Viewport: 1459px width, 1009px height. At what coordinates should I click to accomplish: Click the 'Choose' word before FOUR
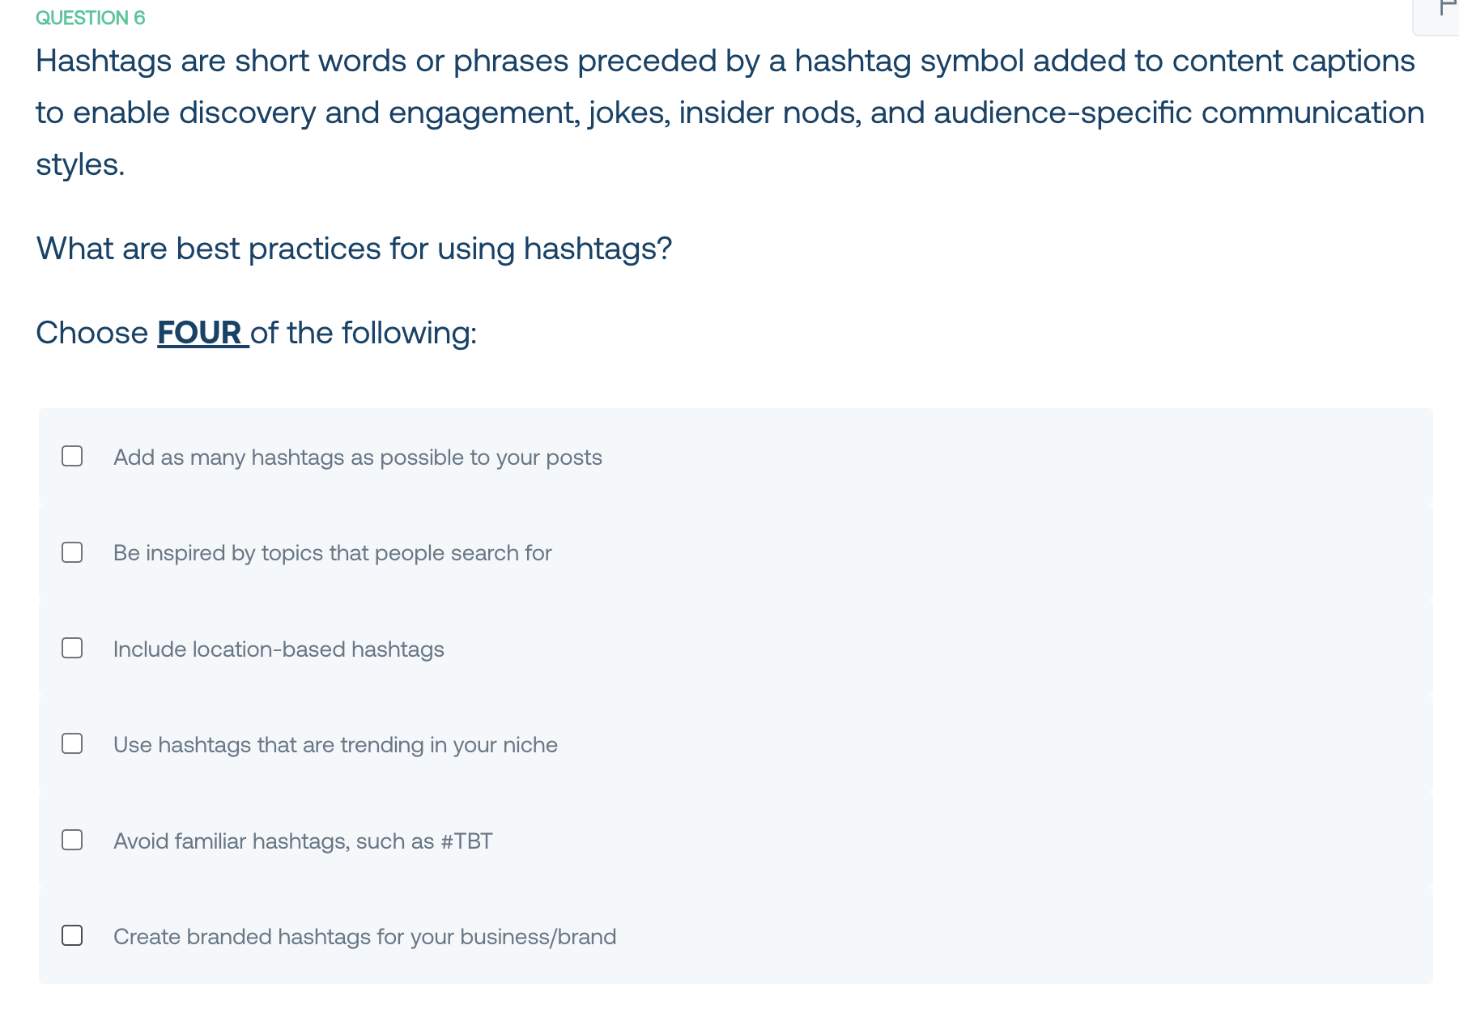click(x=91, y=333)
